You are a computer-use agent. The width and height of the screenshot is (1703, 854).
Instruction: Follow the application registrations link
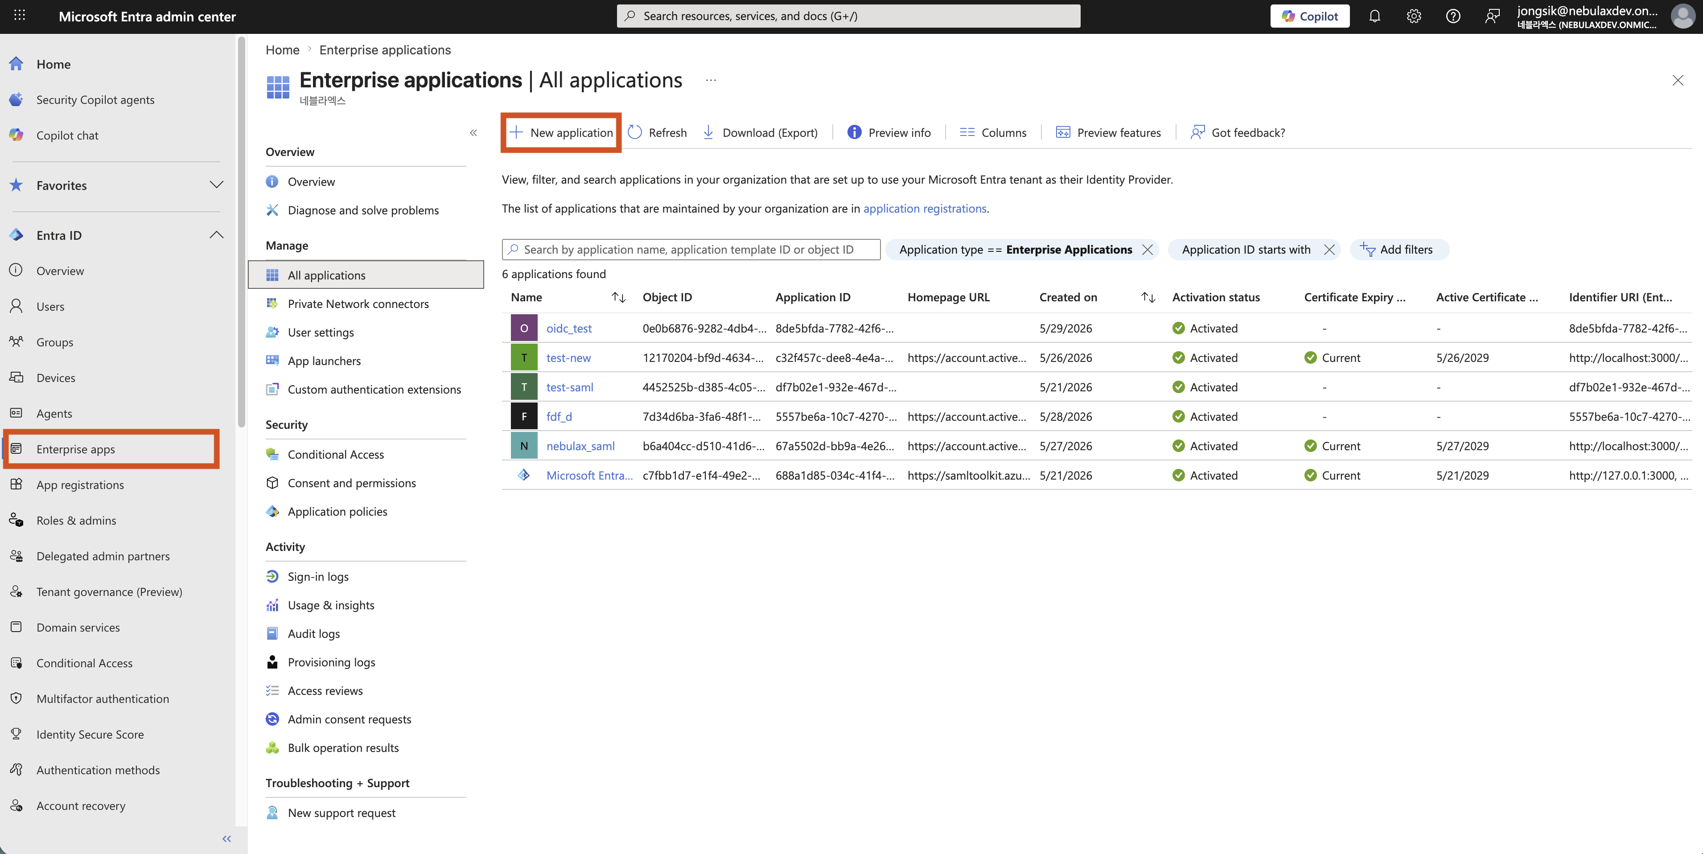(x=924, y=208)
